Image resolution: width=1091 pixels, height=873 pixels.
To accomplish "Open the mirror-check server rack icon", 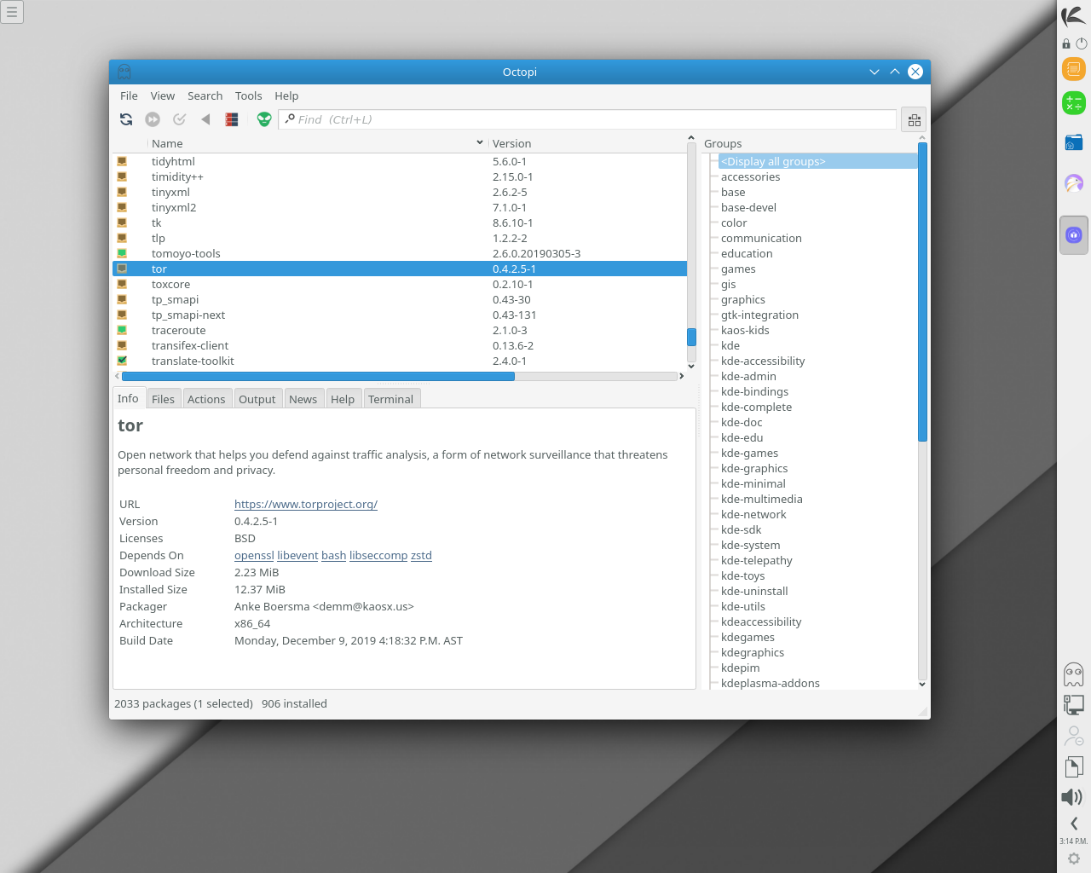I will point(232,119).
